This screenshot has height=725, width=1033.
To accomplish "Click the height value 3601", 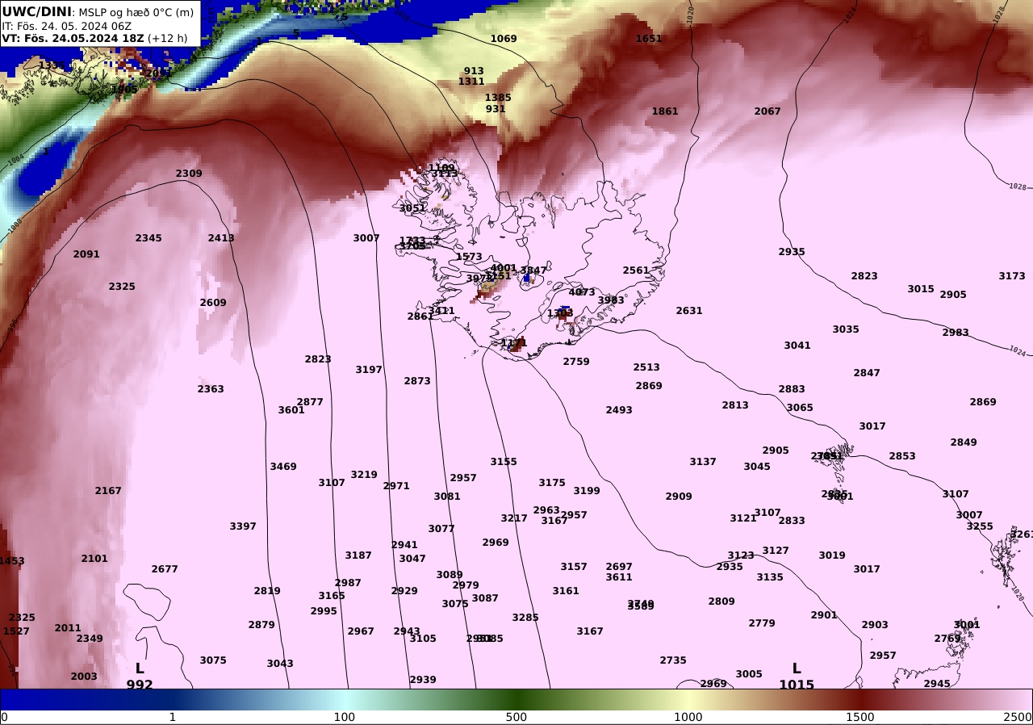I will 291,410.
